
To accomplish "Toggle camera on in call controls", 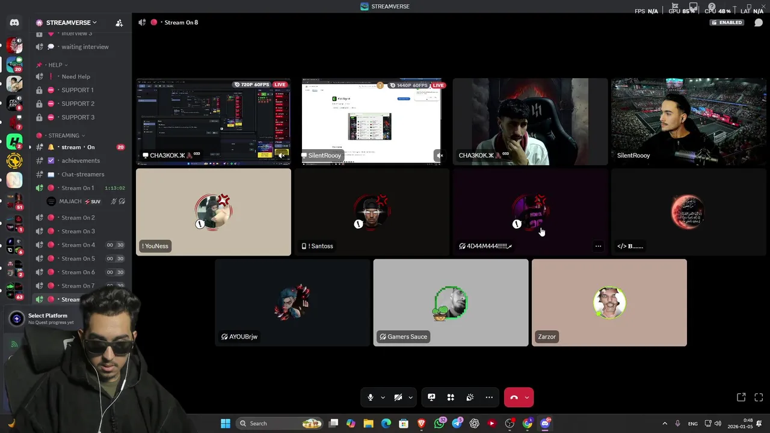I will 398,398.
